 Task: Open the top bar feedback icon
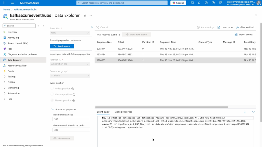[x=220, y=3]
